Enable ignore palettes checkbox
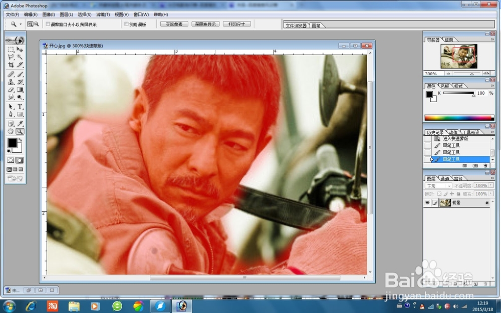 click(127, 24)
